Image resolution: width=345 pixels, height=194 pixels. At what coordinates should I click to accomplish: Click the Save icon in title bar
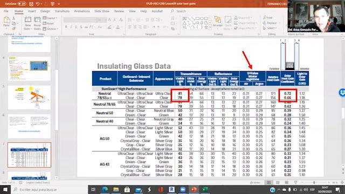tap(31, 4)
